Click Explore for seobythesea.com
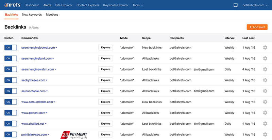The height and width of the screenshot is (140, 272). click(x=106, y=80)
